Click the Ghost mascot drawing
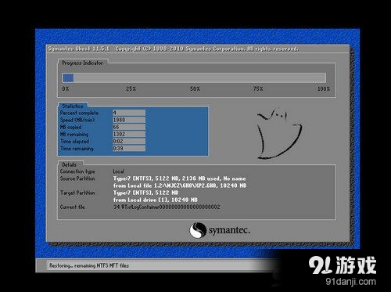This screenshot has height=292, width=391. point(279,133)
